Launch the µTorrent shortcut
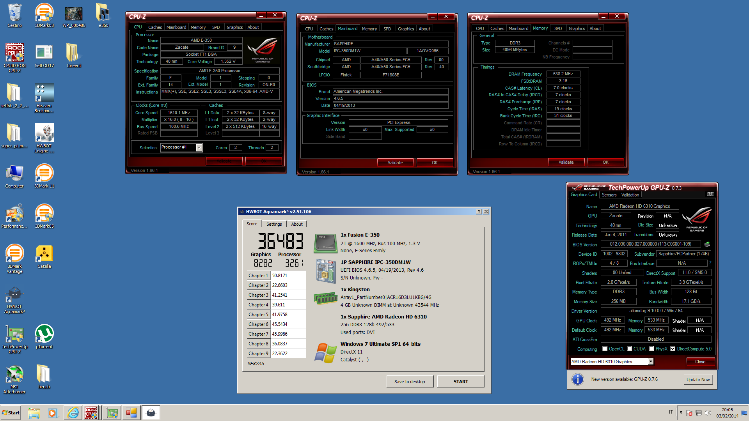749x421 pixels. 44,337
